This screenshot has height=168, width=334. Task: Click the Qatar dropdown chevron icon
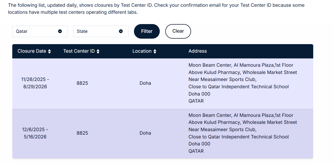click(60, 31)
